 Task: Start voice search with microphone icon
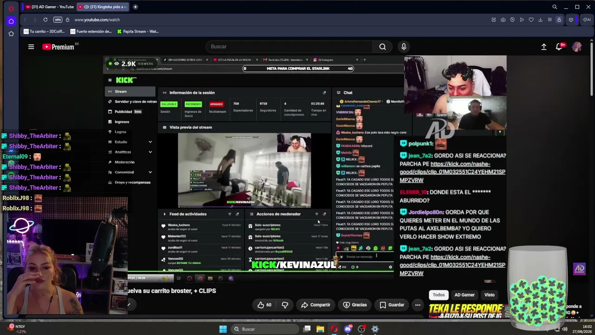click(403, 47)
